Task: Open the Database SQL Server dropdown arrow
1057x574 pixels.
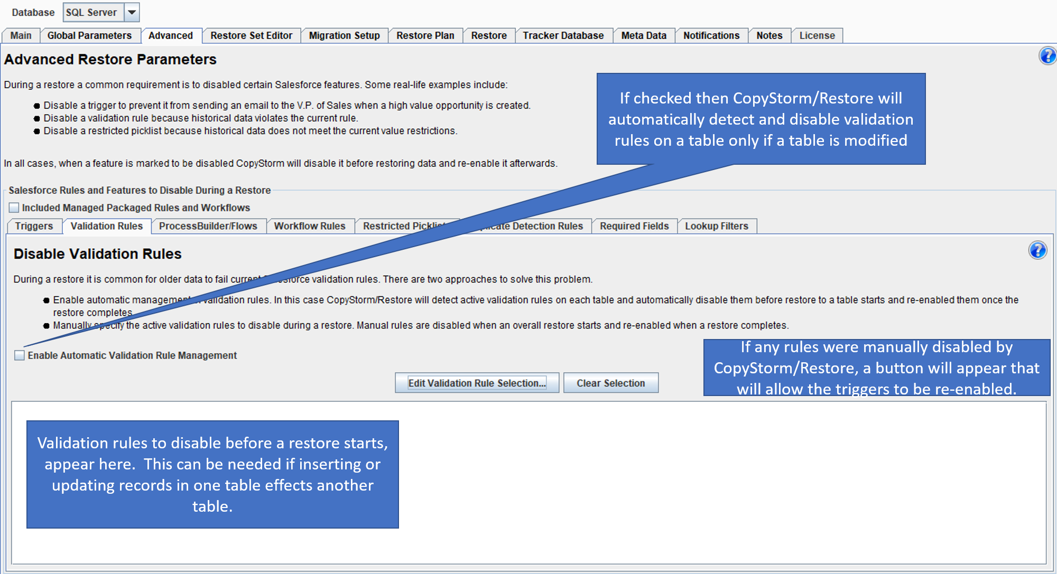Action: (132, 12)
